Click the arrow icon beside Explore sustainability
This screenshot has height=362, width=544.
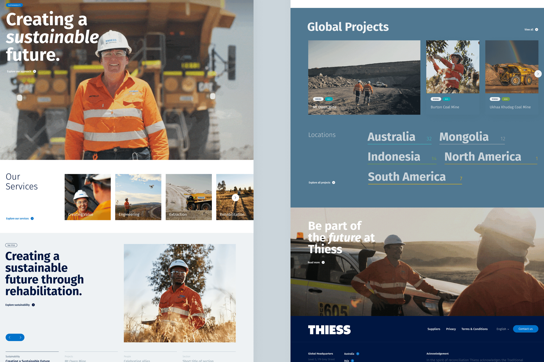33,305
